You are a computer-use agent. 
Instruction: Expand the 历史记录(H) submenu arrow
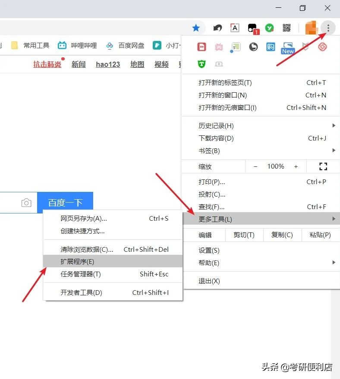334,125
